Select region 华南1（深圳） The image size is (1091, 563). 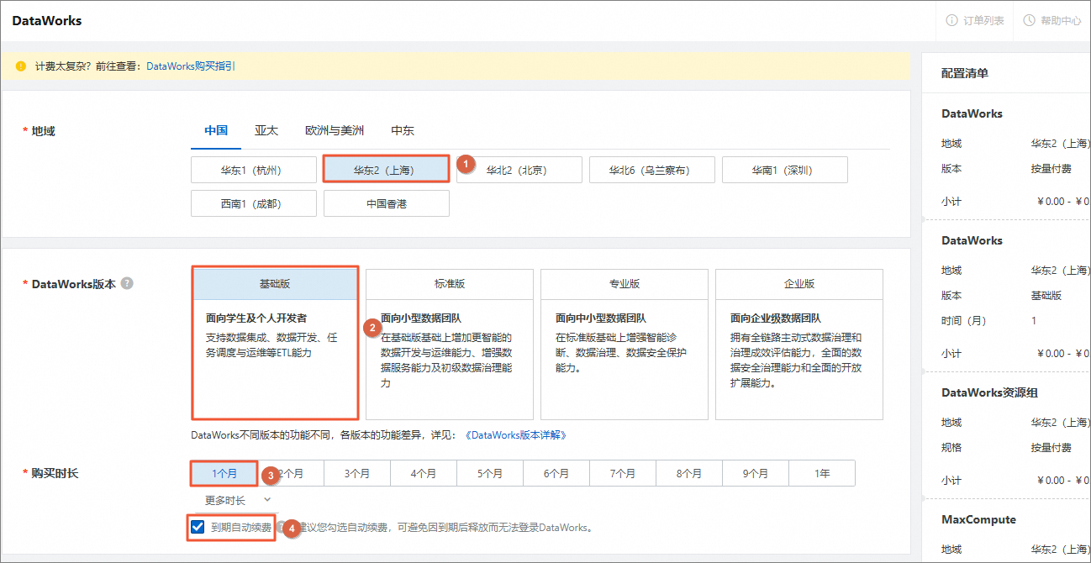(x=785, y=170)
